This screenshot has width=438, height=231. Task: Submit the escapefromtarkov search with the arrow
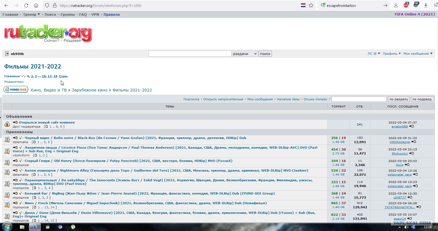click(x=385, y=6)
